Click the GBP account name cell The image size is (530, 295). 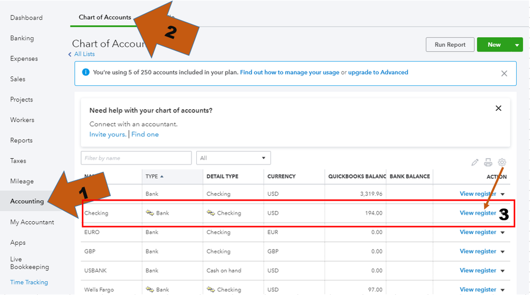[x=90, y=251]
